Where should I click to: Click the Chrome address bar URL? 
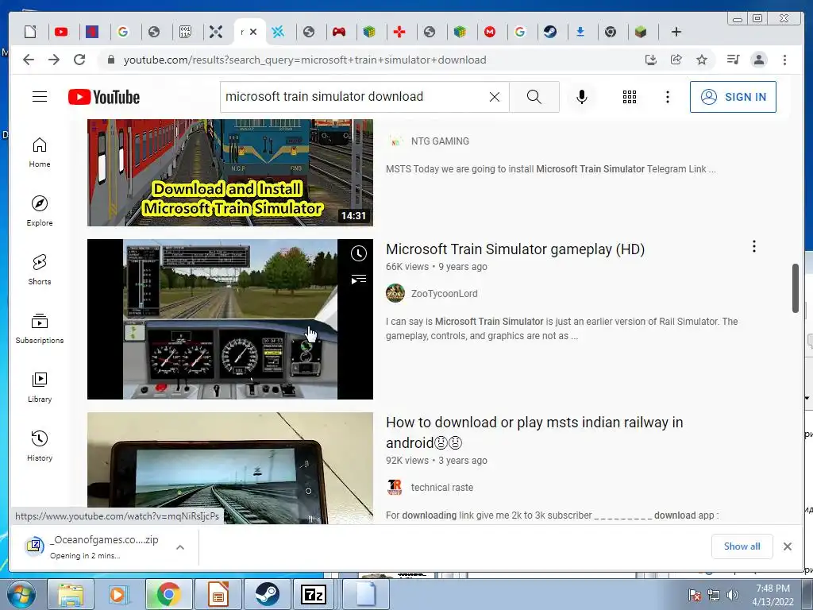pos(305,60)
